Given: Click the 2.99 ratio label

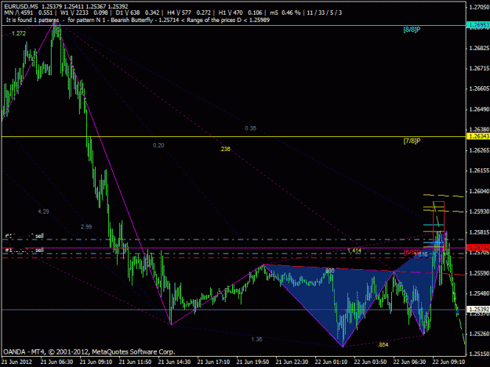Looking at the screenshot, I should pos(86,227).
